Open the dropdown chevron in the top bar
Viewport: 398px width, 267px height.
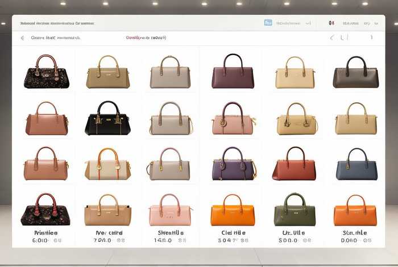[x=308, y=23]
